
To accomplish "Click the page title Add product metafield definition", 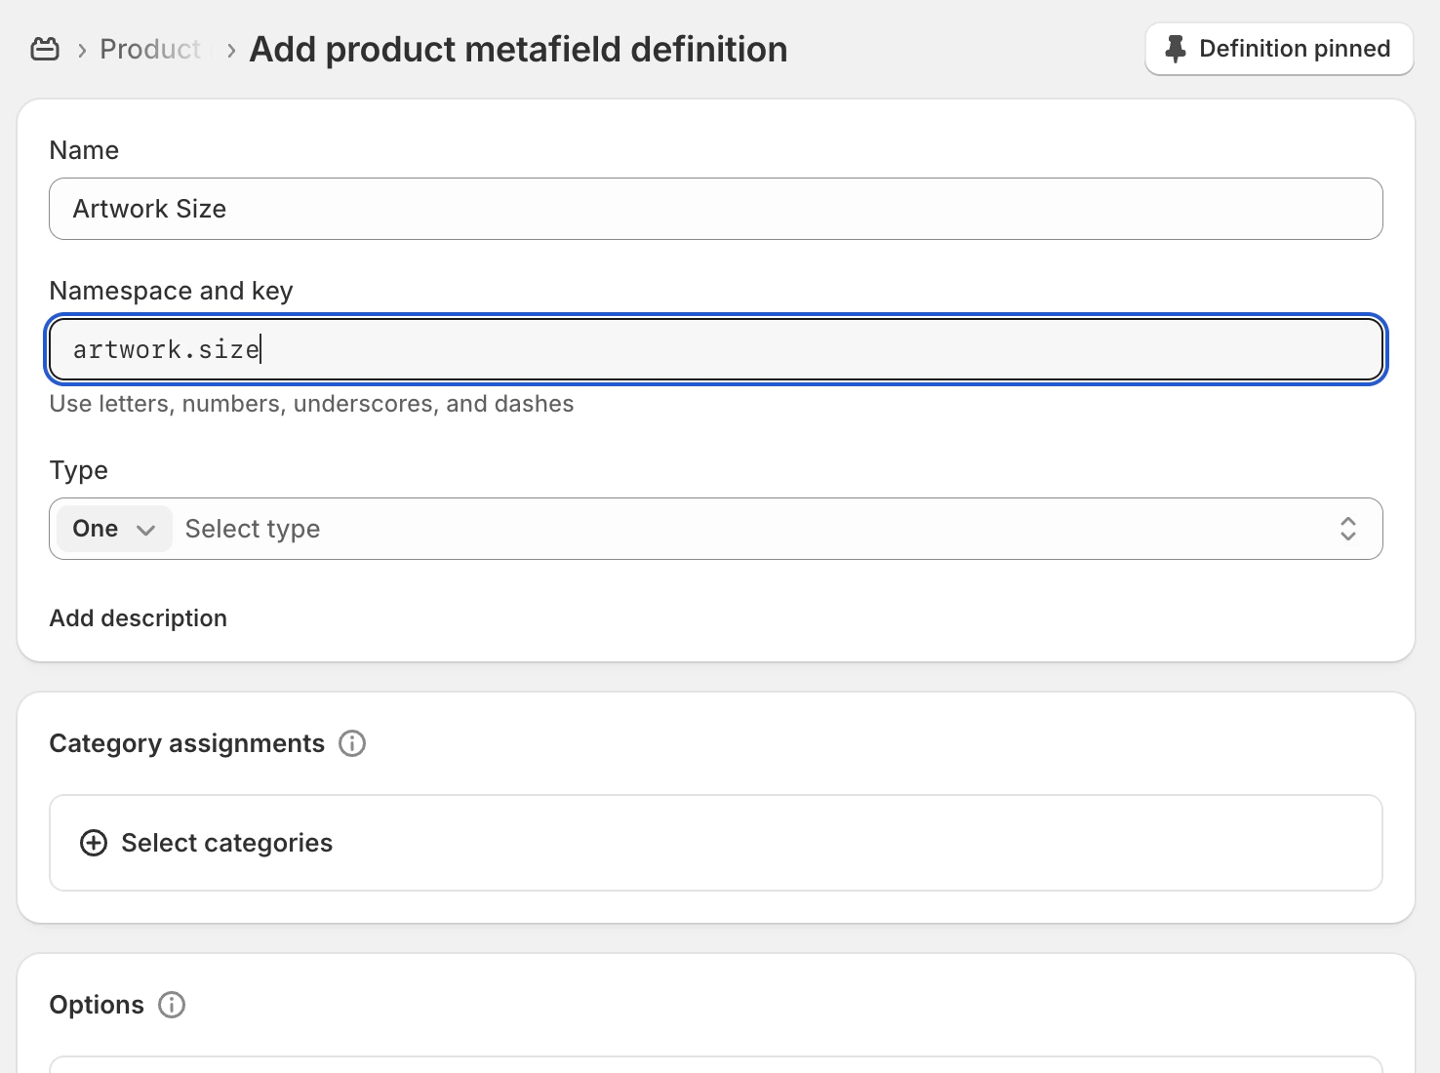I will (x=519, y=49).
